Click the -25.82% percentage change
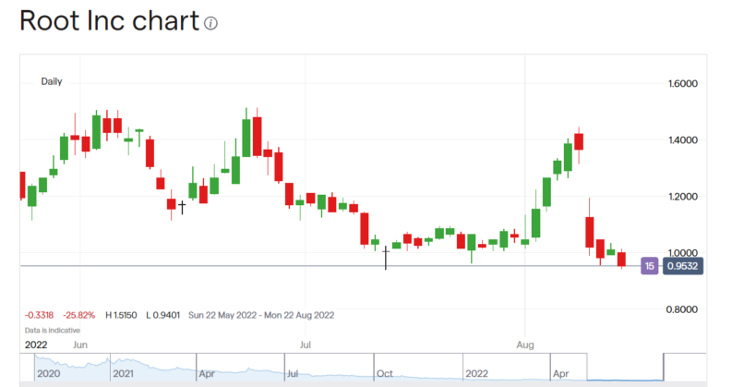This screenshot has width=732, height=387. [78, 315]
